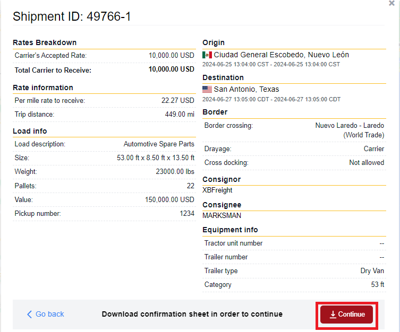Click the origin date range 2024-06-25

point(271,64)
